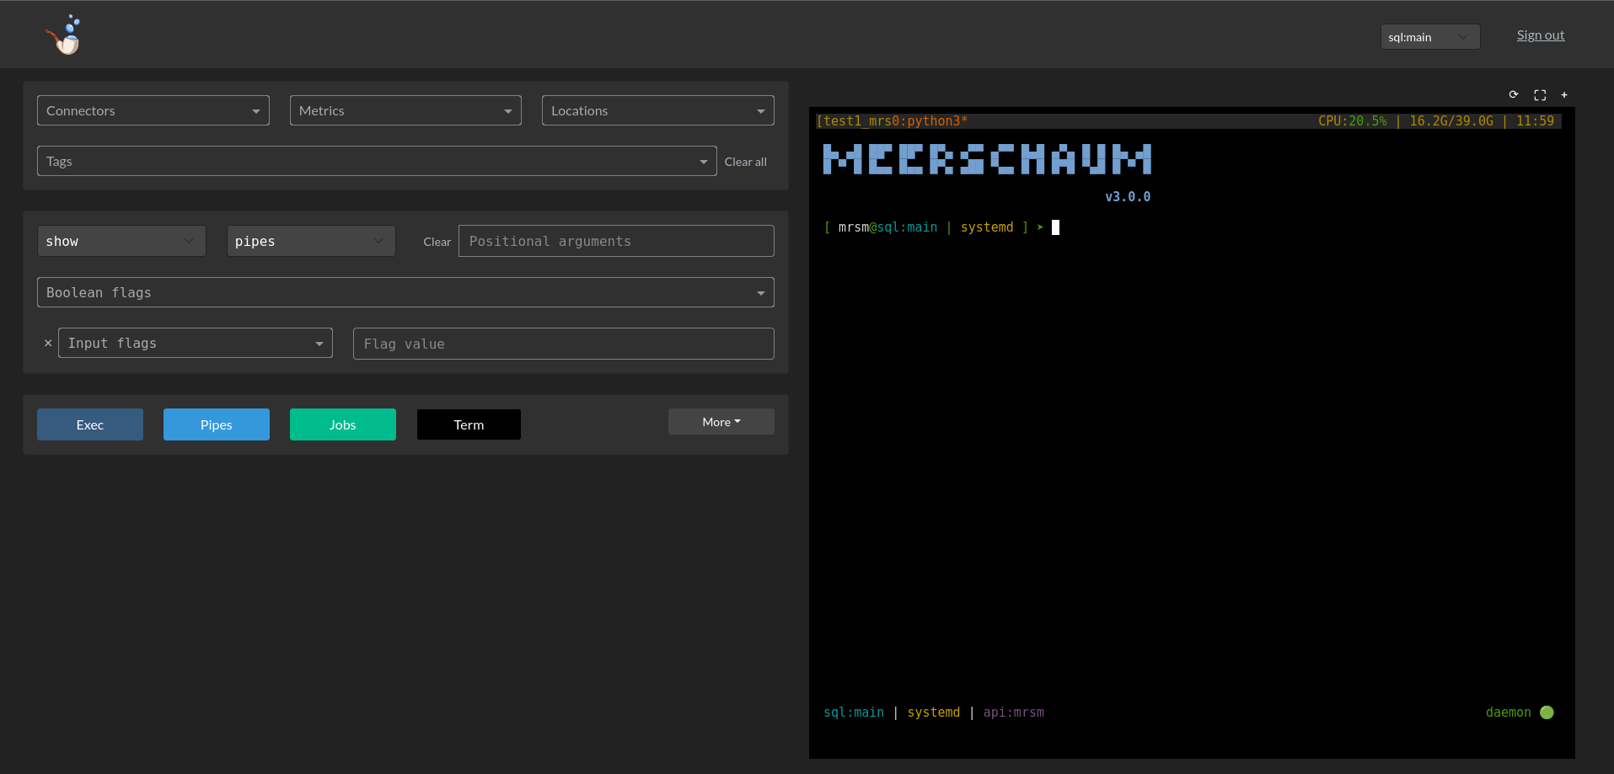Click the CPU:20.5% status text
This screenshot has width=1614, height=774.
(x=1353, y=121)
